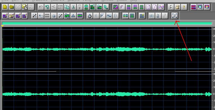Click the blue flask-shaped envelope icon
The image size is (215, 110).
(x=73, y=16)
